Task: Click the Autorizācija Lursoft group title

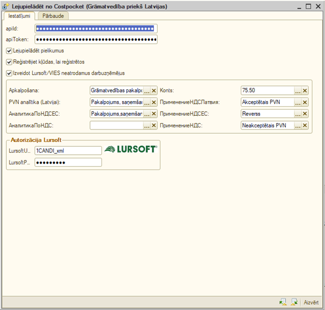Action: click(x=36, y=140)
